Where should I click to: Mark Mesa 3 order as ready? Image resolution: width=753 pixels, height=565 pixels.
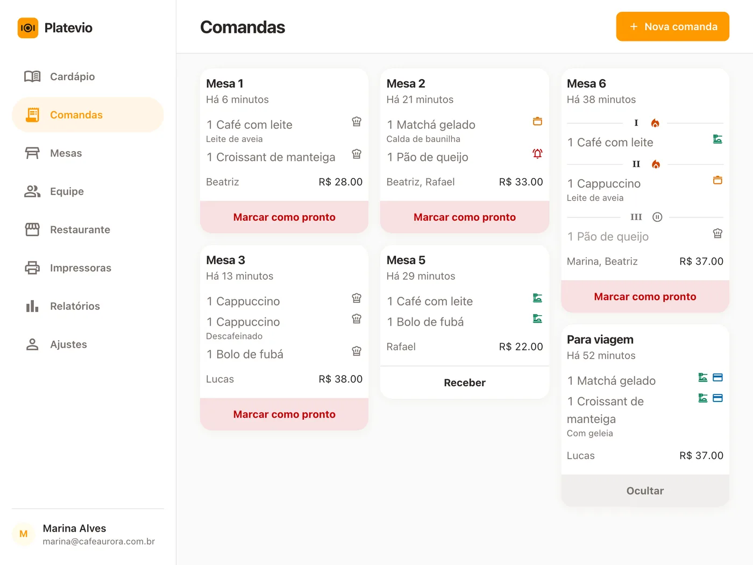coord(284,414)
